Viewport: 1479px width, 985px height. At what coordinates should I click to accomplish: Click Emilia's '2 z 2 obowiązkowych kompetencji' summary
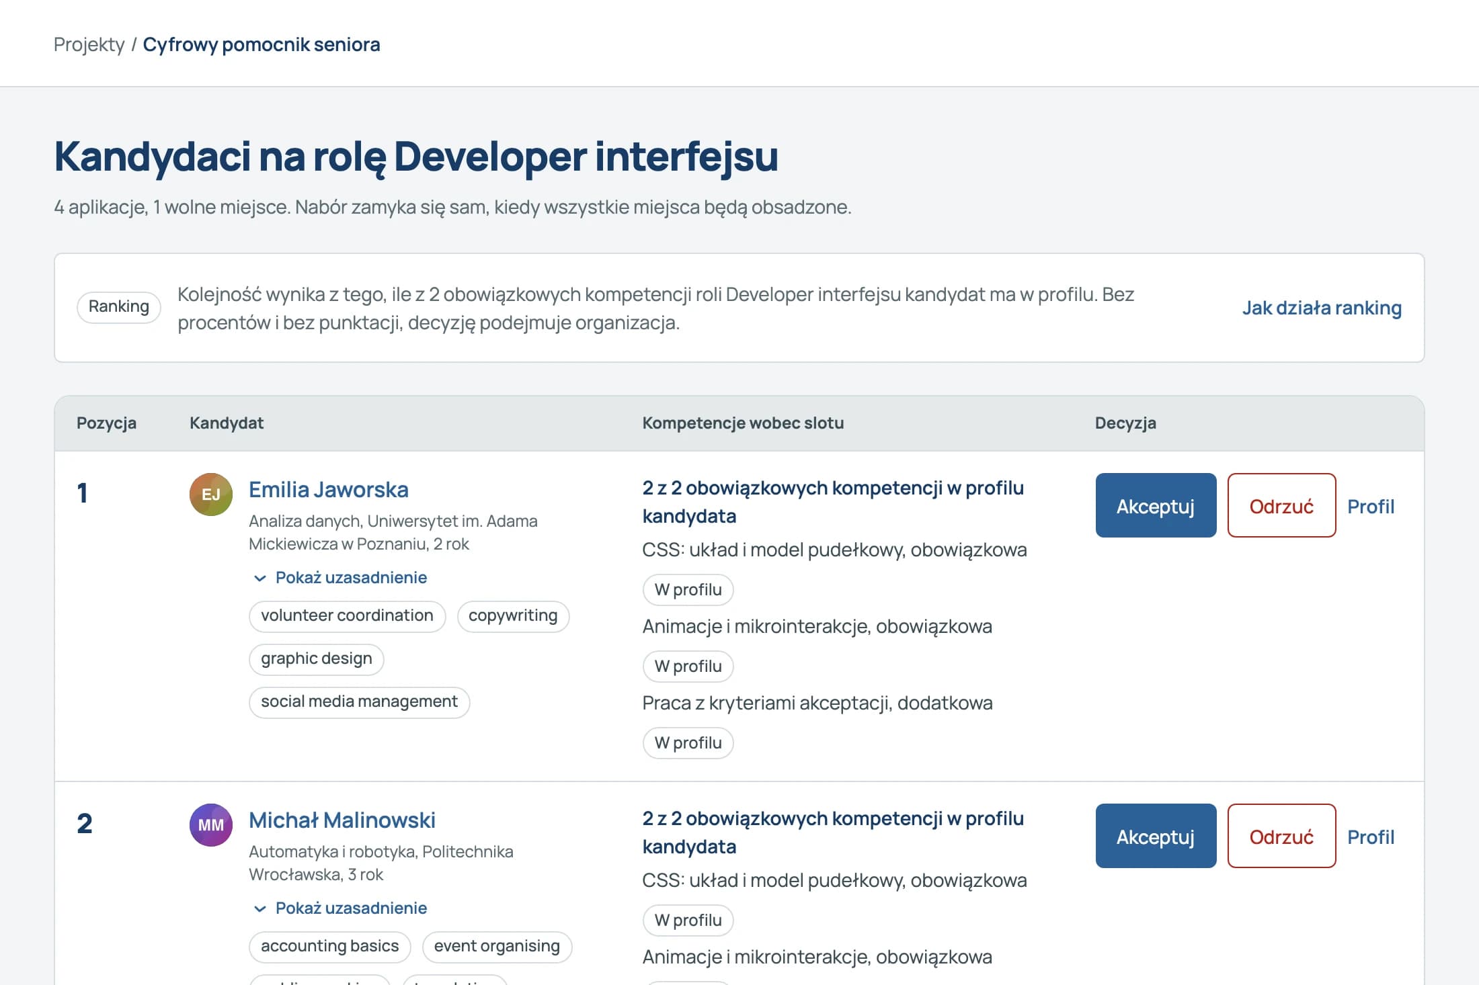(833, 502)
